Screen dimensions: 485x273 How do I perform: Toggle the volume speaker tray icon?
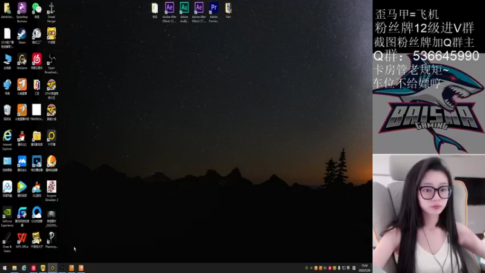click(x=325, y=268)
